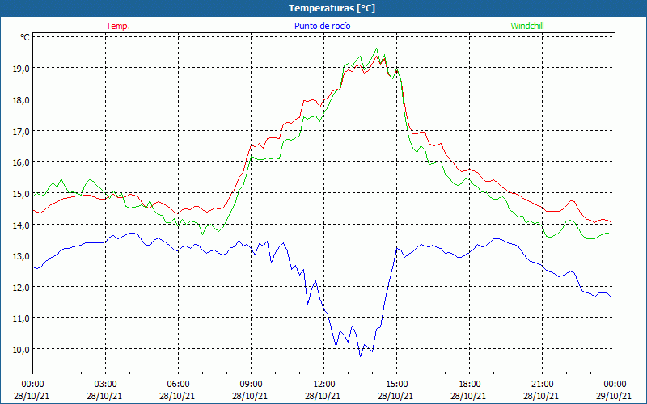Click the 21:00 time axis label
The height and width of the screenshot is (404, 647).
click(x=542, y=385)
